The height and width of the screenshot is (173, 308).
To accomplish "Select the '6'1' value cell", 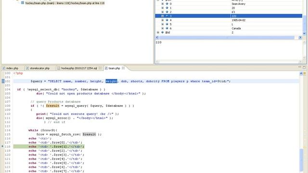I will pos(233,12).
